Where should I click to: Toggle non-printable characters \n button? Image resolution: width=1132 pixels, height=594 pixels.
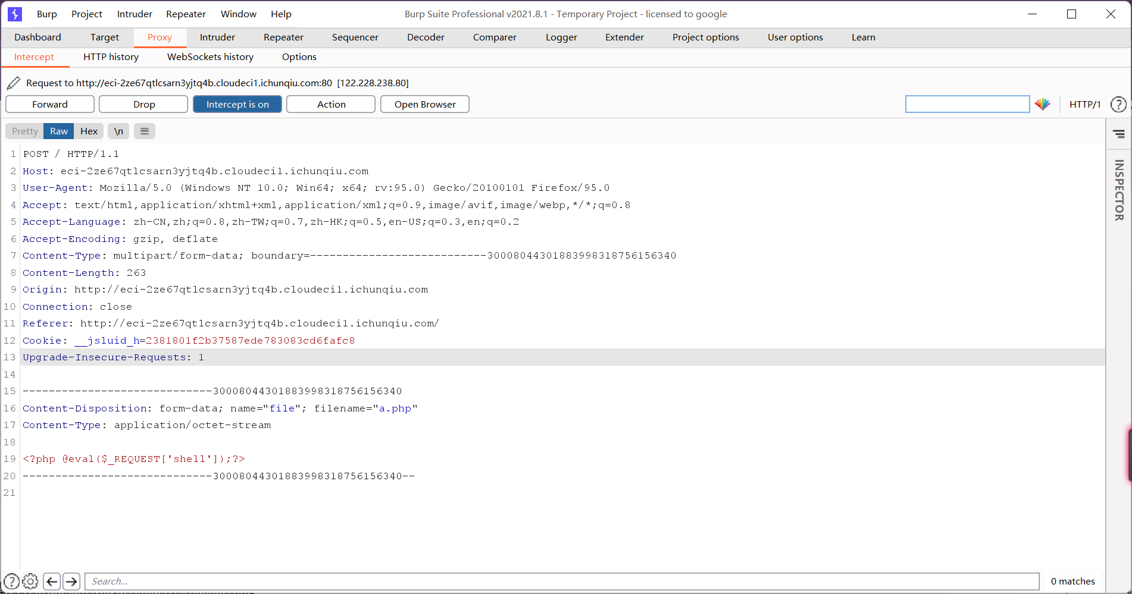pos(118,131)
